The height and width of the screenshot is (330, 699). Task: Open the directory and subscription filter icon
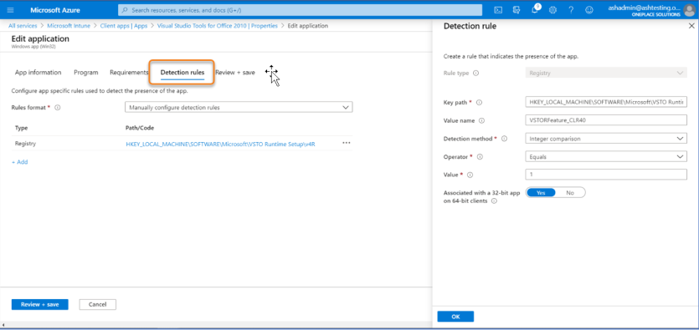517,10
